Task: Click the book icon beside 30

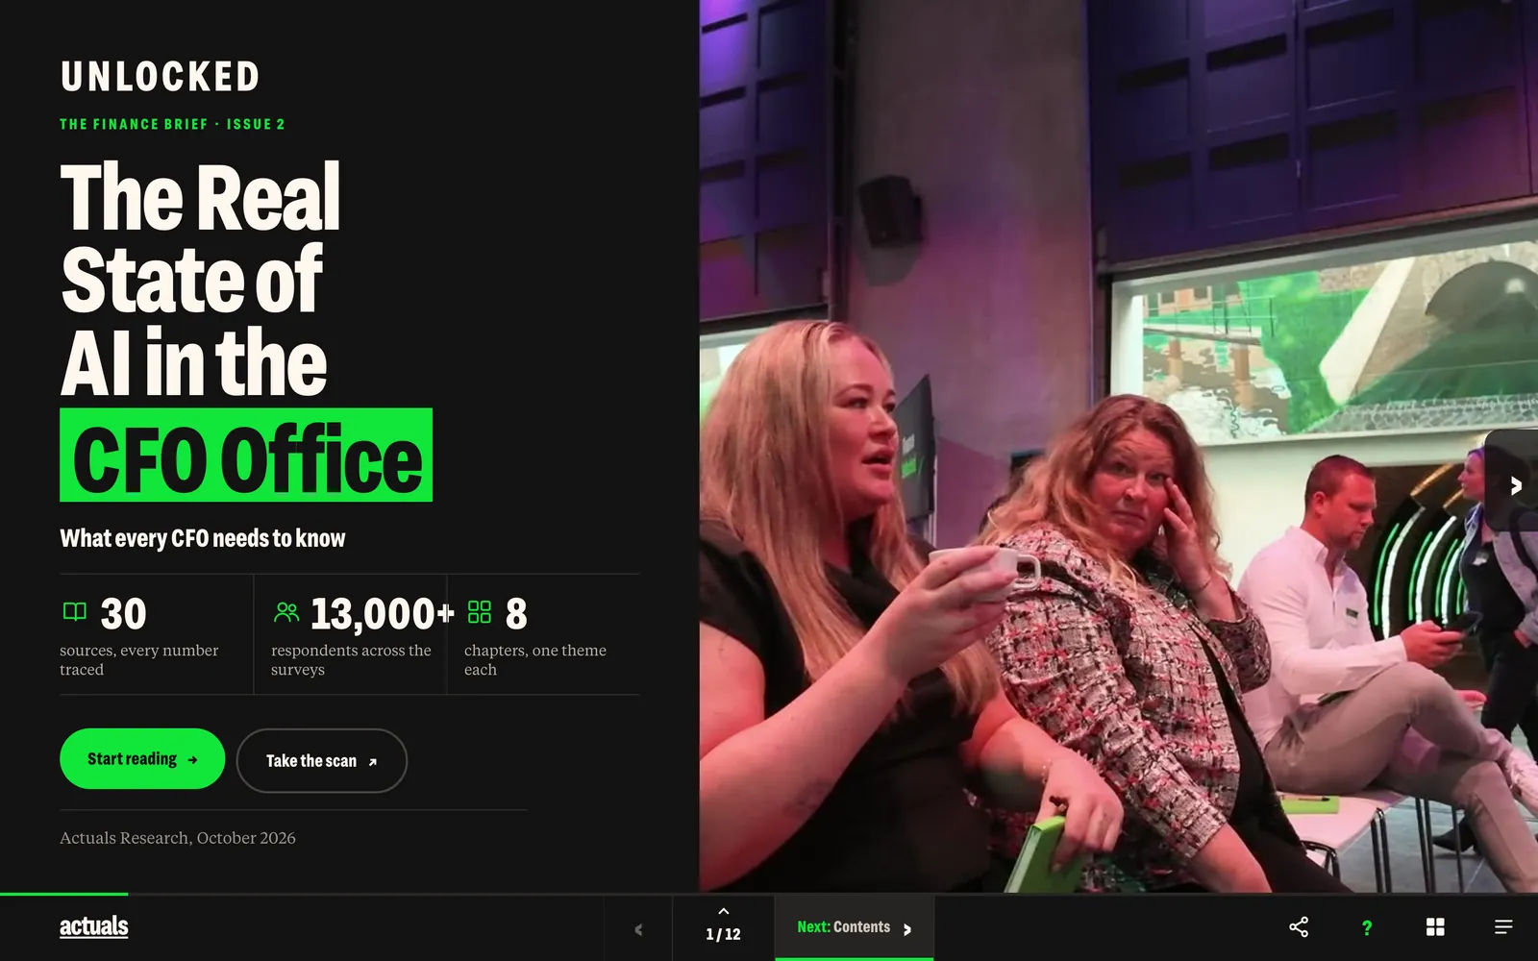Action: click(x=75, y=612)
